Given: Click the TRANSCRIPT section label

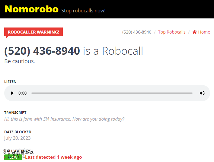Looking at the screenshot, I should (15, 113).
